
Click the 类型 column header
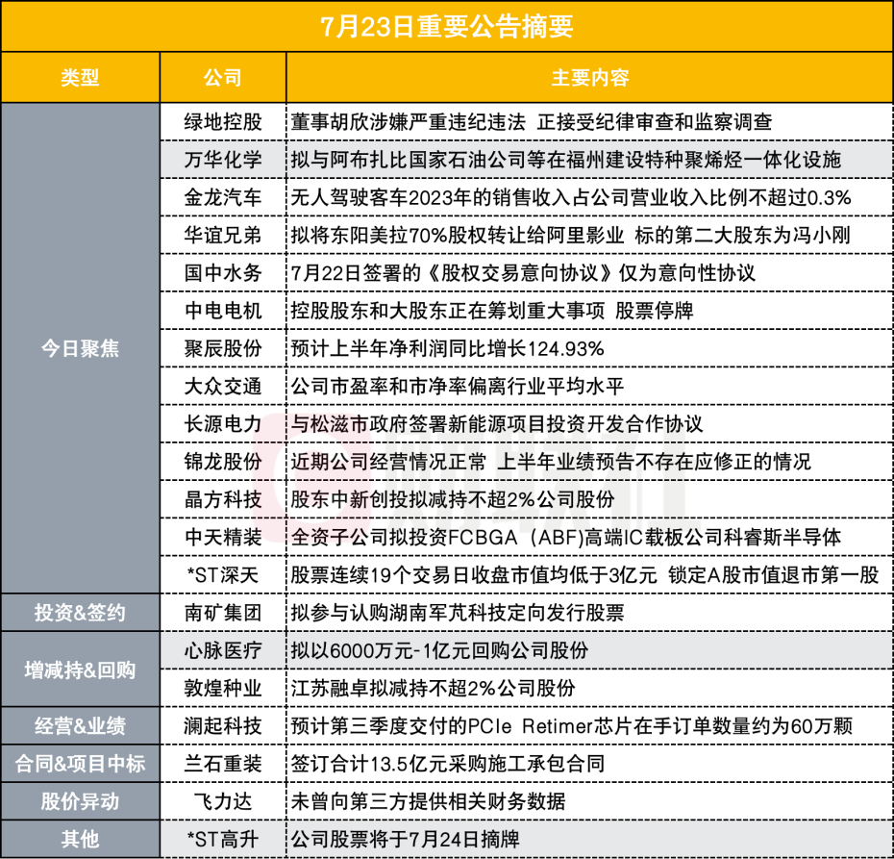tap(81, 78)
